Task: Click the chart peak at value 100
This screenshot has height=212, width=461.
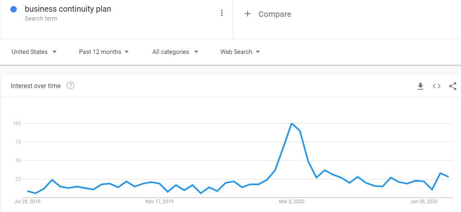Action: (291, 123)
